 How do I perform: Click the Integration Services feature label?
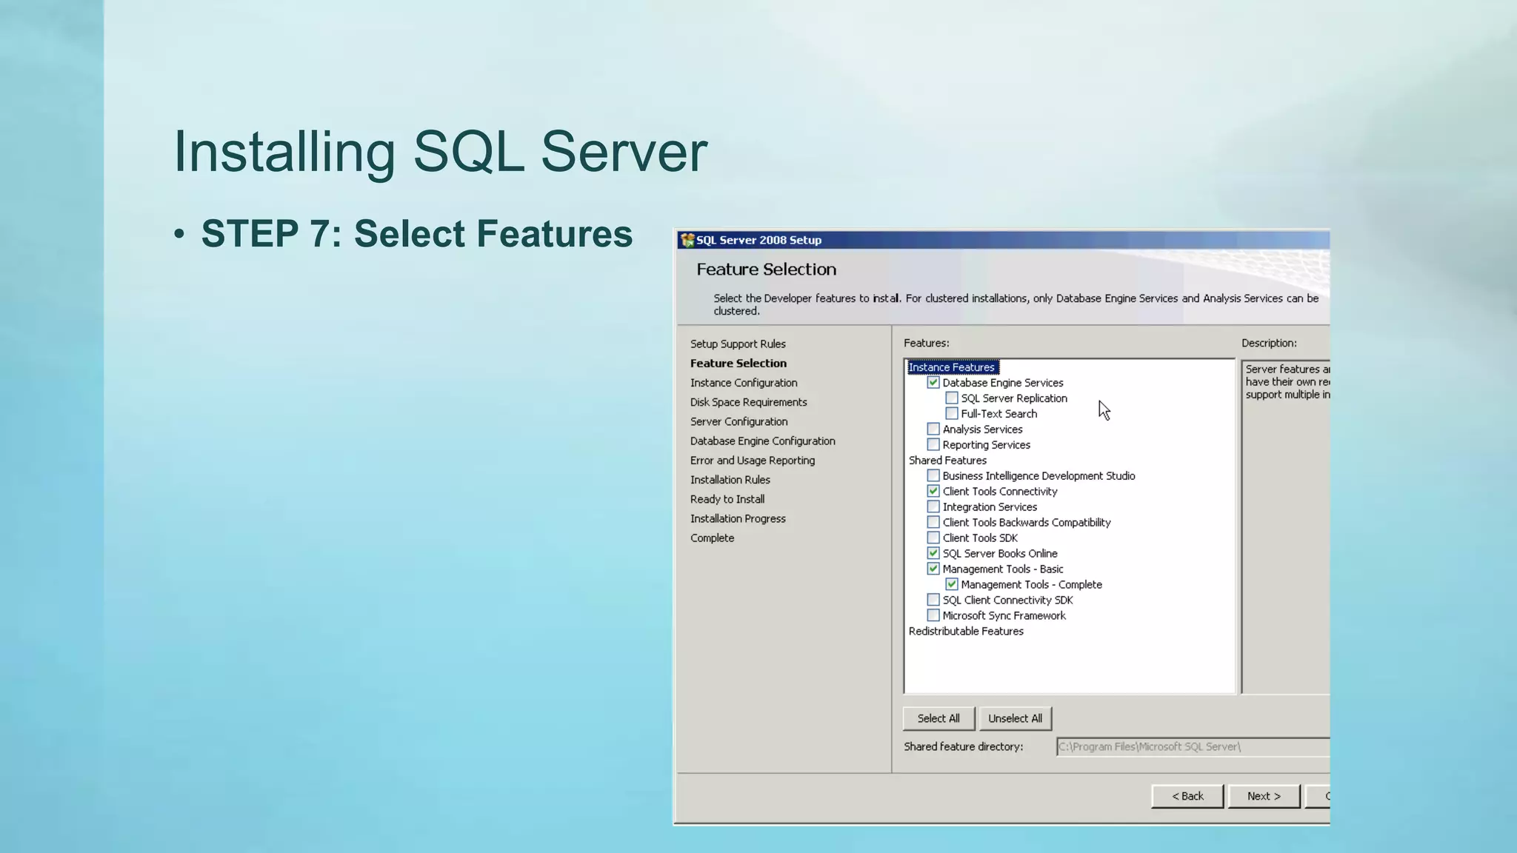990,507
